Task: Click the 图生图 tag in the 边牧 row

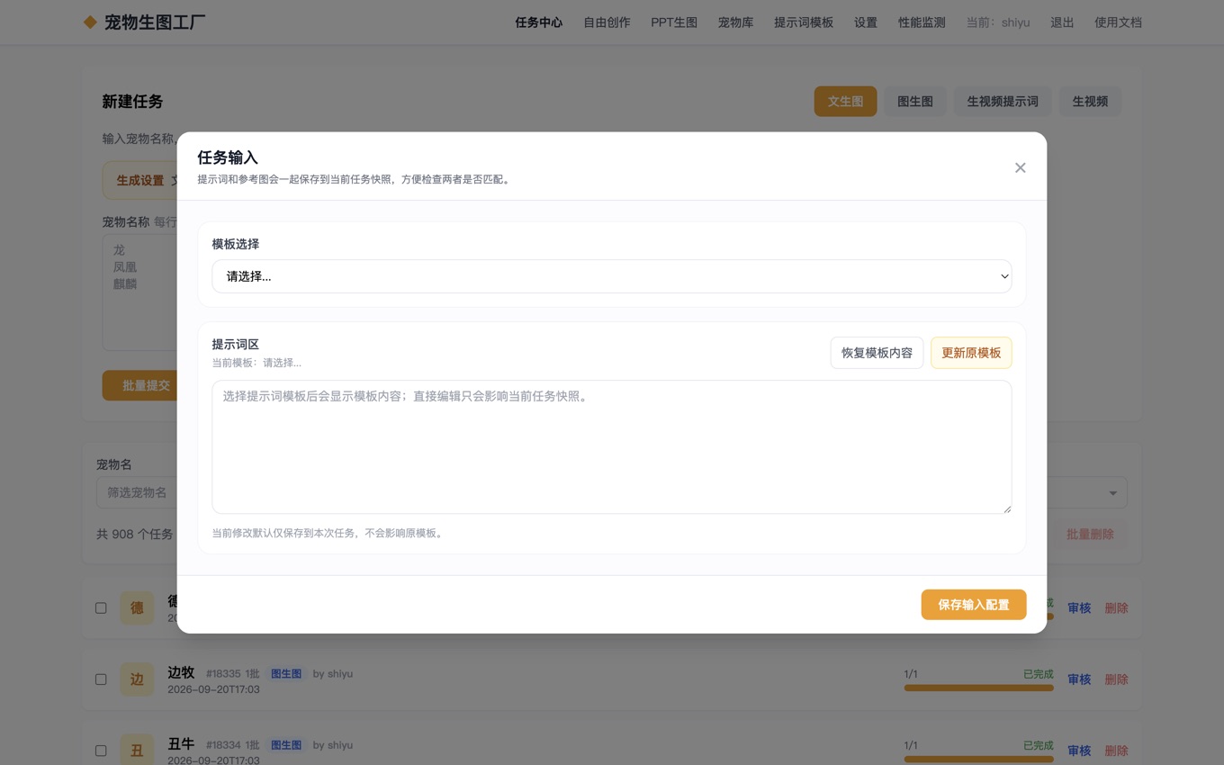Action: click(286, 674)
